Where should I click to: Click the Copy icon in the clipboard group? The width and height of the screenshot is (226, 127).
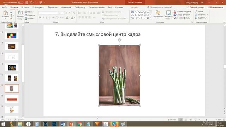(11, 15)
